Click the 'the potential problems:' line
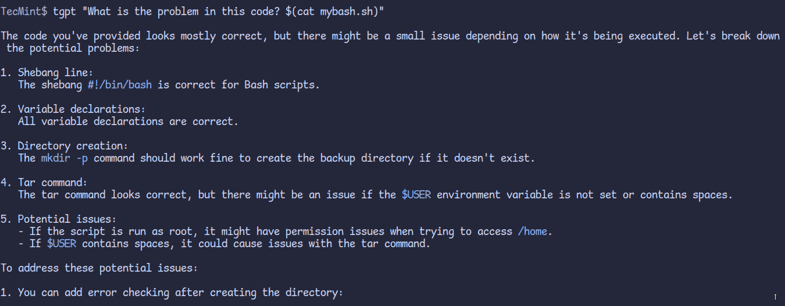The height and width of the screenshot is (306, 785). (x=73, y=48)
